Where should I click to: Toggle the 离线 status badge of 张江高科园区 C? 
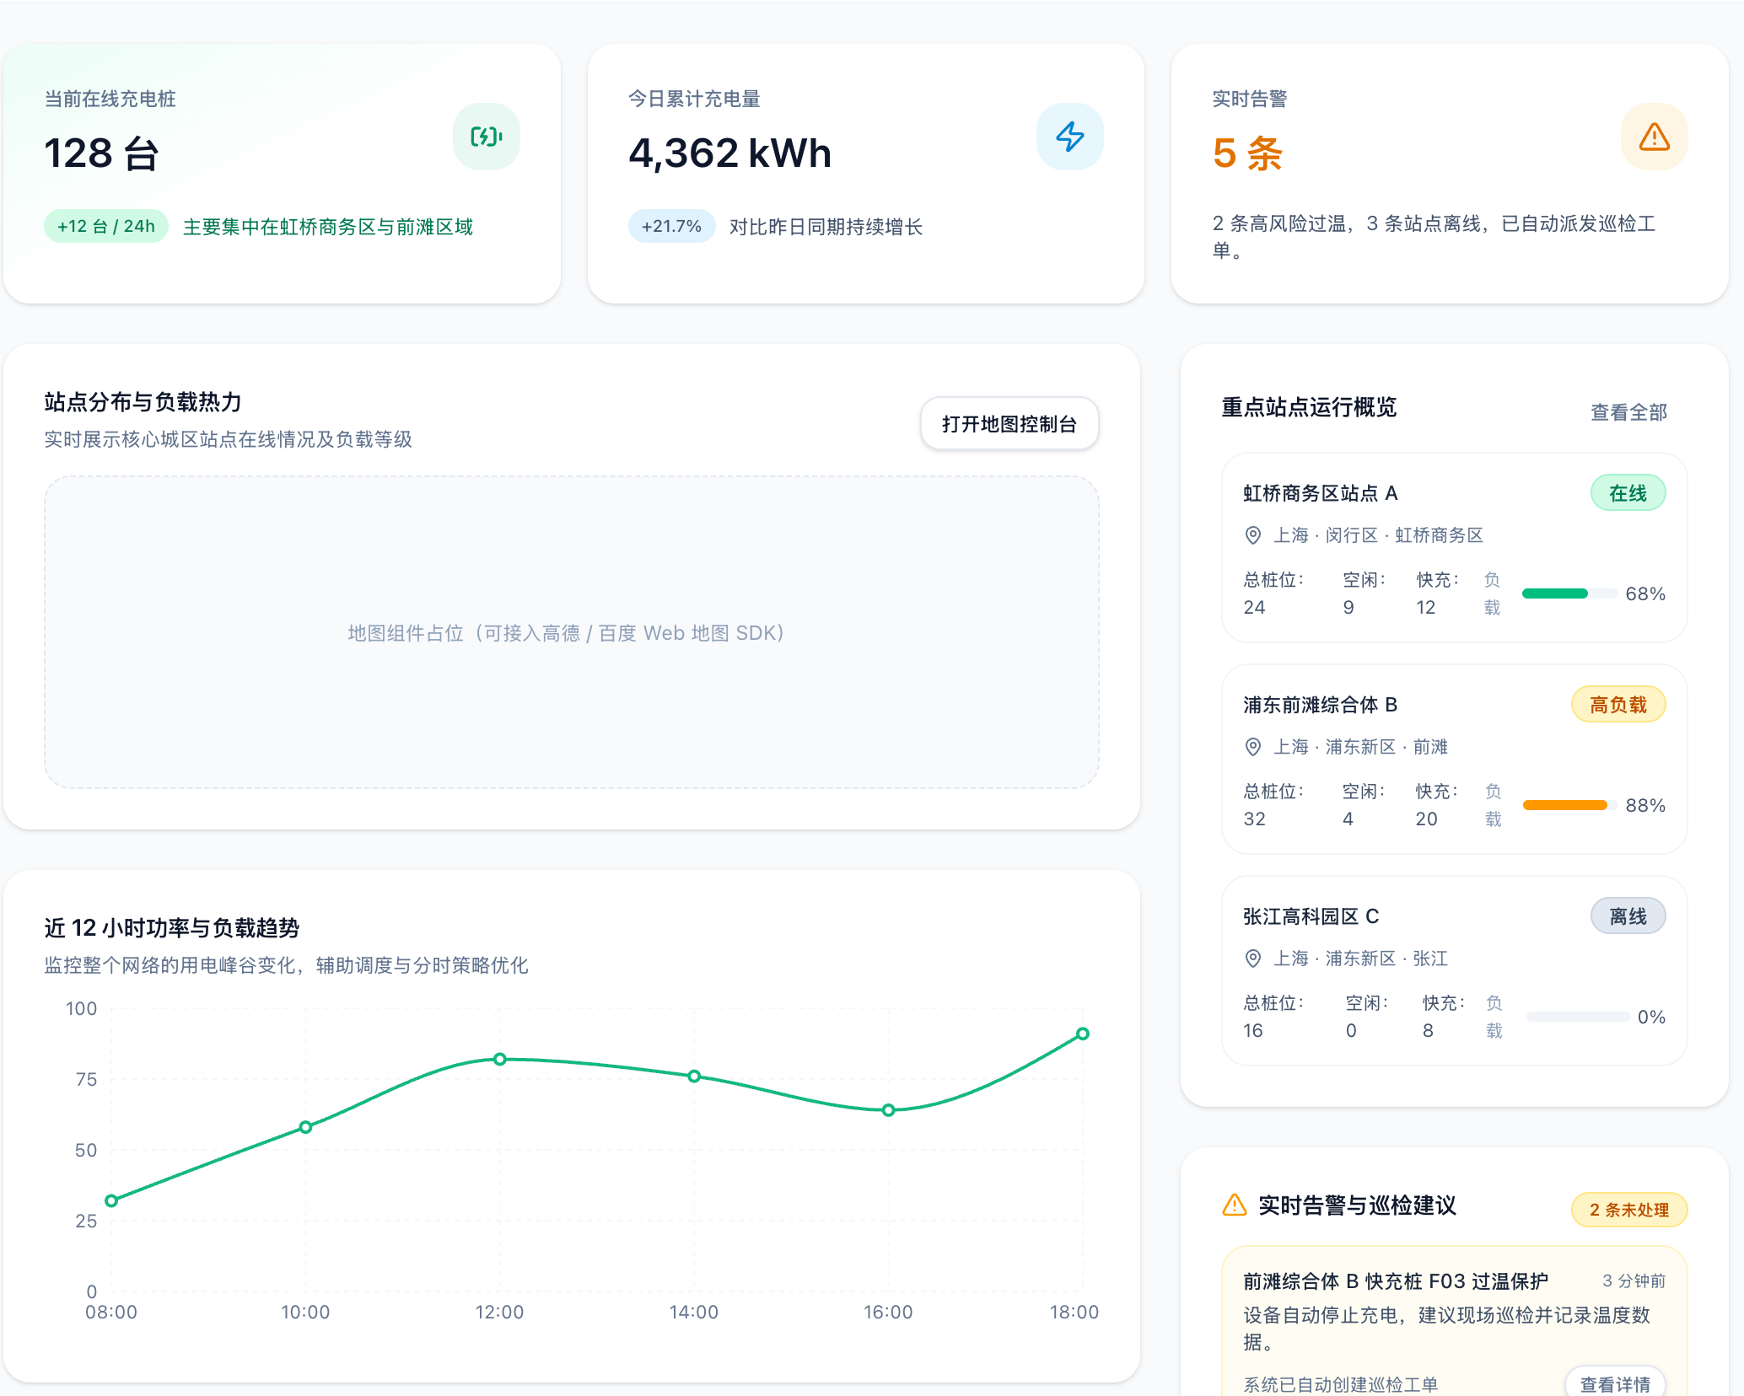(1628, 915)
